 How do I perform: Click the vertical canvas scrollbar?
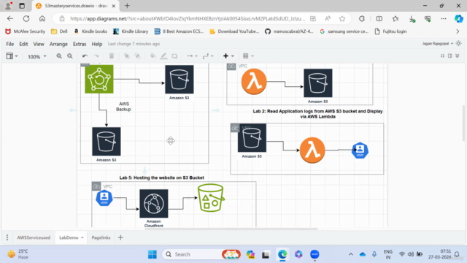click(463, 123)
